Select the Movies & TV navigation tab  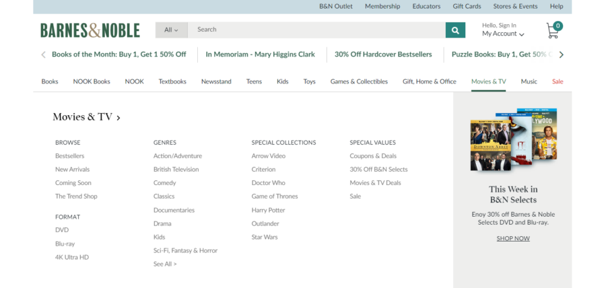click(489, 81)
